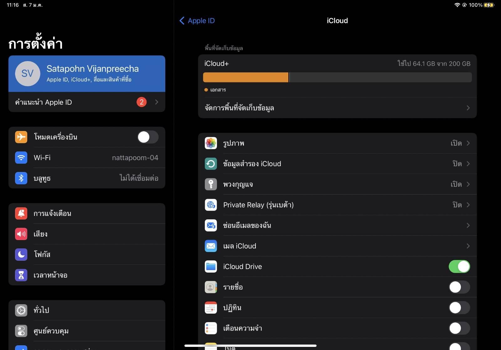Viewport: 501px width, 350px height.
Task: Tap the Screen Time hourglass icon
Action: click(x=21, y=275)
